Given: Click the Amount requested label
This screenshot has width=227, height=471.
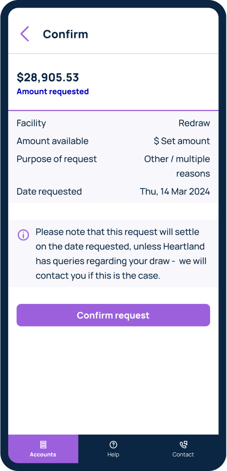Looking at the screenshot, I should pos(53,91).
